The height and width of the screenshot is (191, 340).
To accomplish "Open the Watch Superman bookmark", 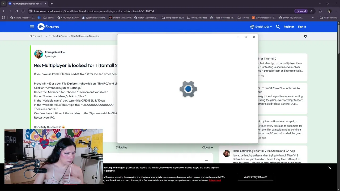I will [146, 18].
